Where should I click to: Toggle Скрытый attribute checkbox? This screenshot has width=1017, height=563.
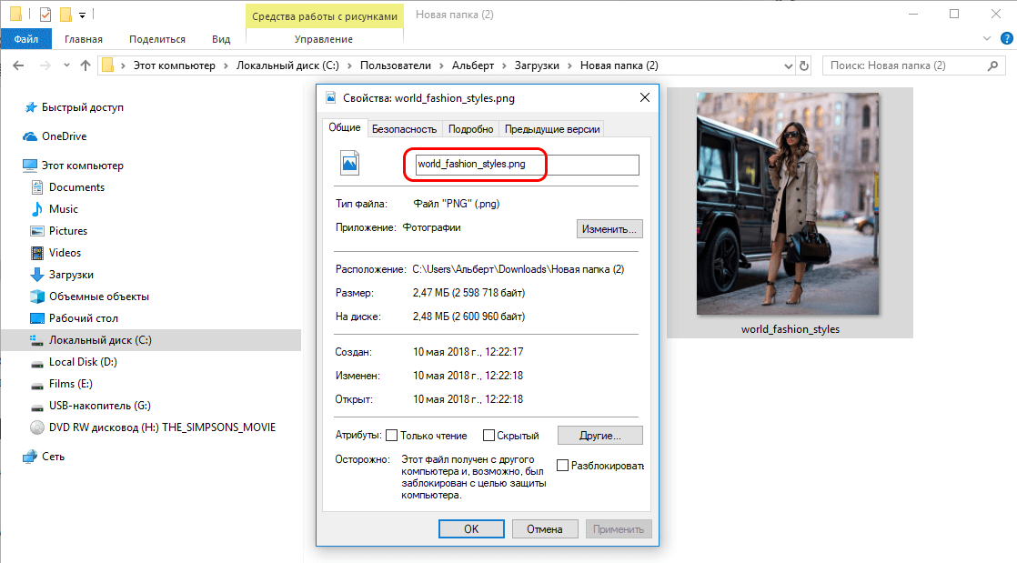pos(489,436)
